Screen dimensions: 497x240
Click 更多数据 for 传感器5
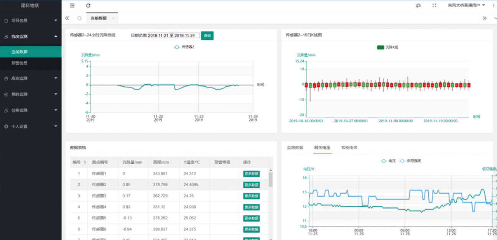pos(251,218)
